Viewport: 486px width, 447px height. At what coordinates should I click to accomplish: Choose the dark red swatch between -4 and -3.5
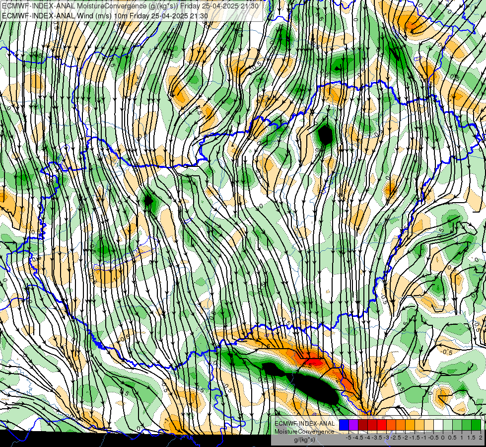(x=372, y=425)
